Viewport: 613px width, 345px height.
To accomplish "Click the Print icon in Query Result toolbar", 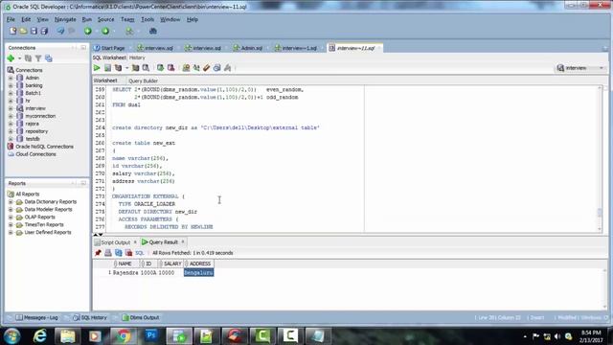I will click(108, 253).
